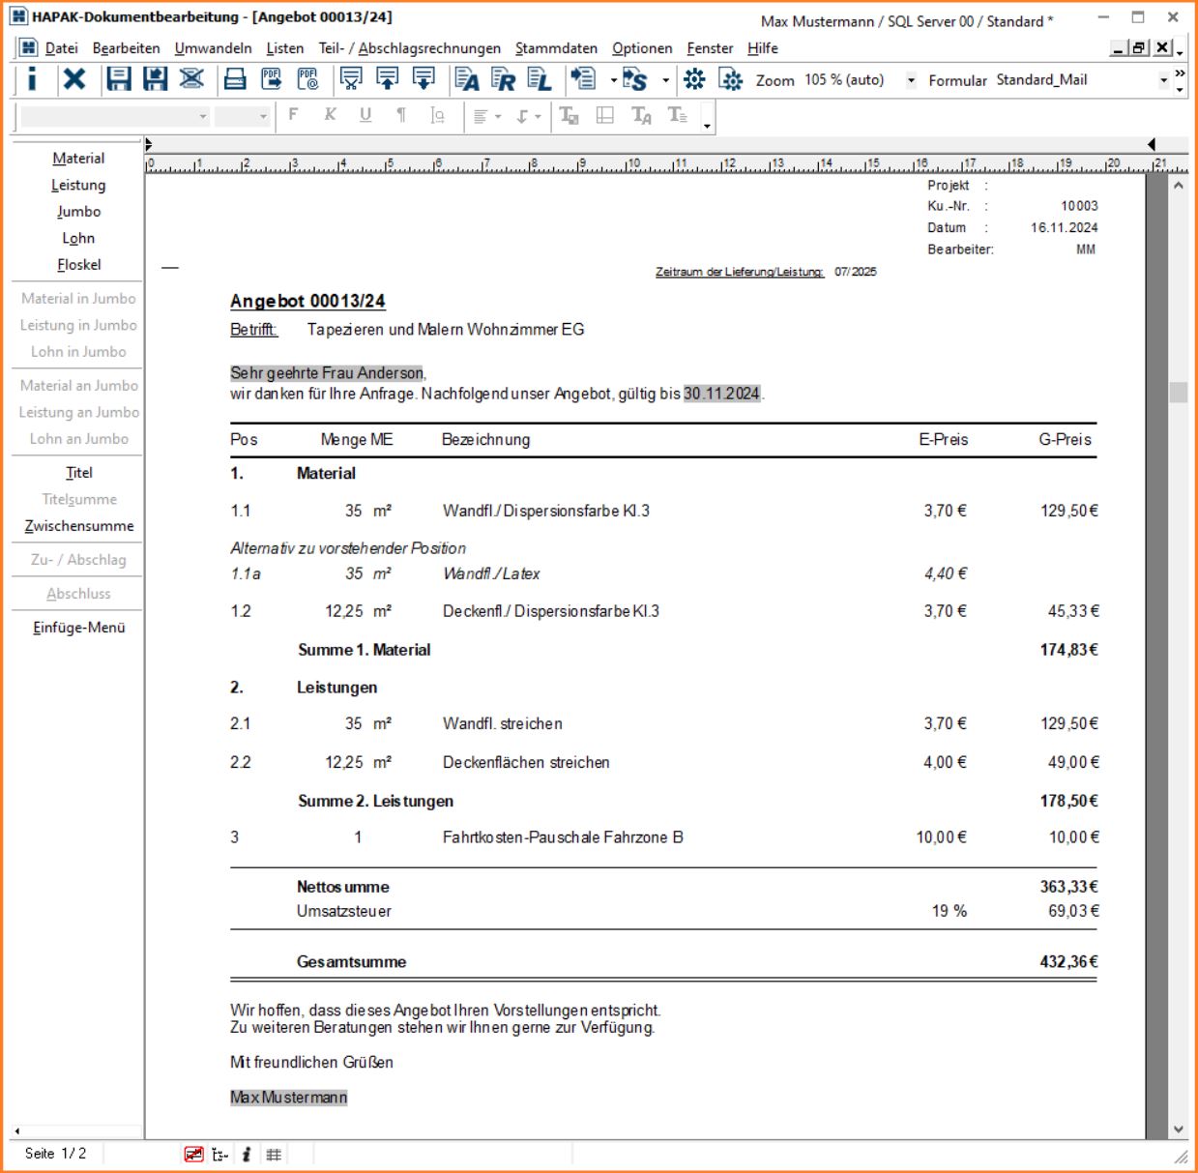The image size is (1198, 1173).
Task: Click Zwischensumme in the left panel
Action: tap(79, 526)
